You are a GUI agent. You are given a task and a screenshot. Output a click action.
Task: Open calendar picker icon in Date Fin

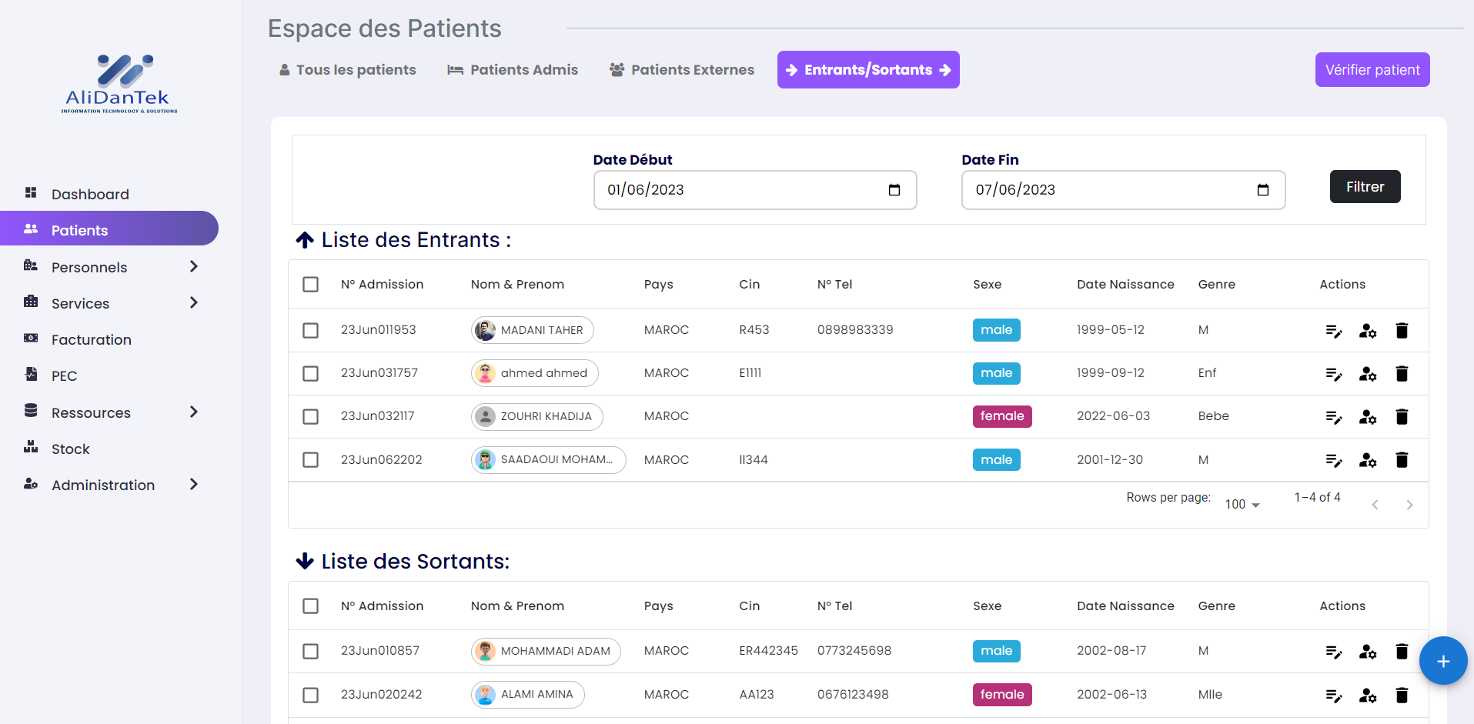coord(1262,190)
